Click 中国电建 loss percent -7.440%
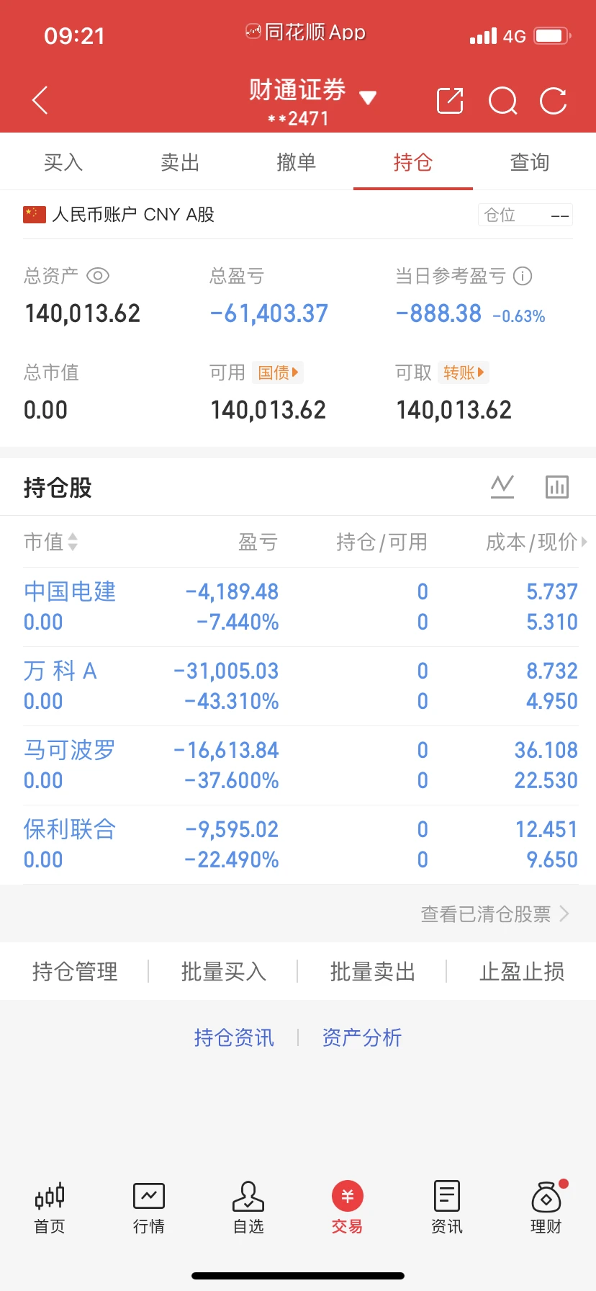Viewport: 596px width, 1291px height. coord(238,622)
